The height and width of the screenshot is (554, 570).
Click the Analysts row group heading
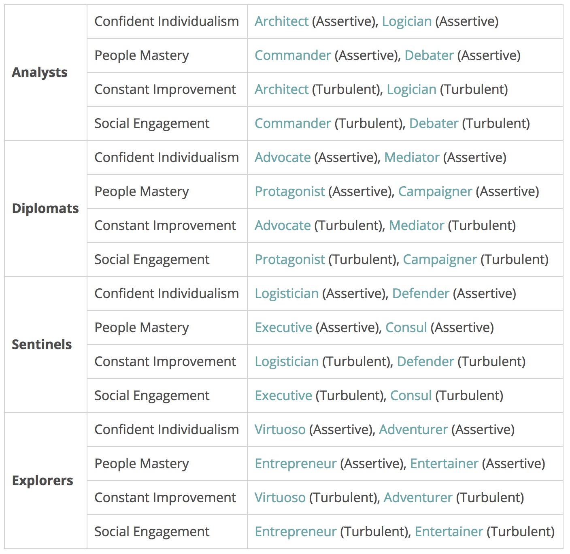click(40, 72)
